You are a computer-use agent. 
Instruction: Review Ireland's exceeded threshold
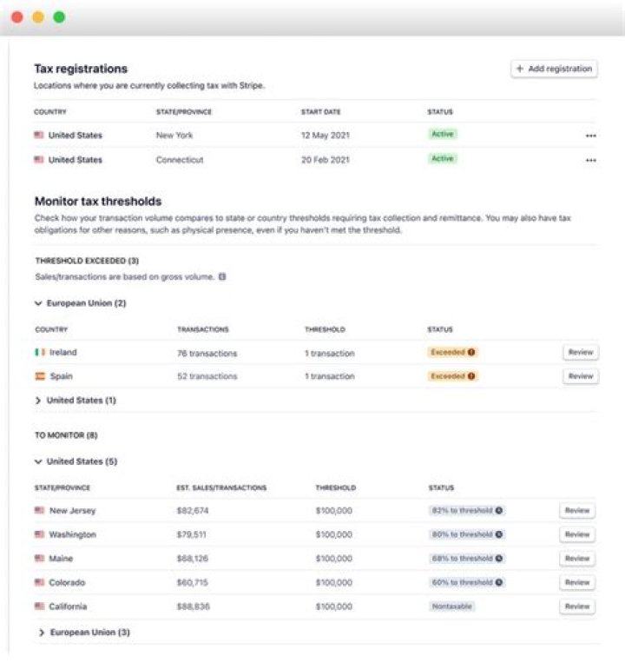click(581, 352)
